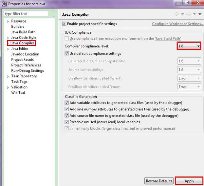Viewport: 204px width, 186px height.
Task: Toggle Use default compliance settings
Action: coord(66,54)
